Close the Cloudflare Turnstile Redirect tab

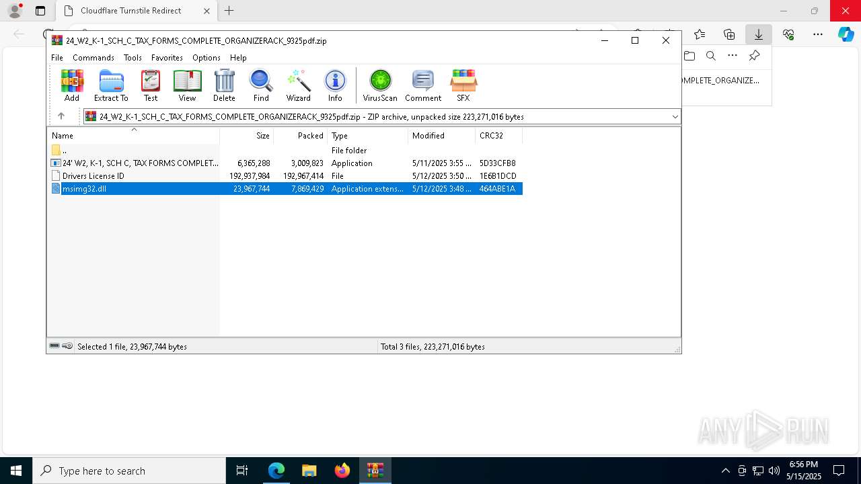click(207, 11)
